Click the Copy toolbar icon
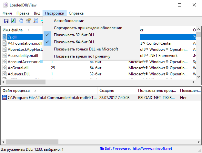Image resolution: width=202 pixels, height=153 pixels. pyautogui.click(x=21, y=21)
